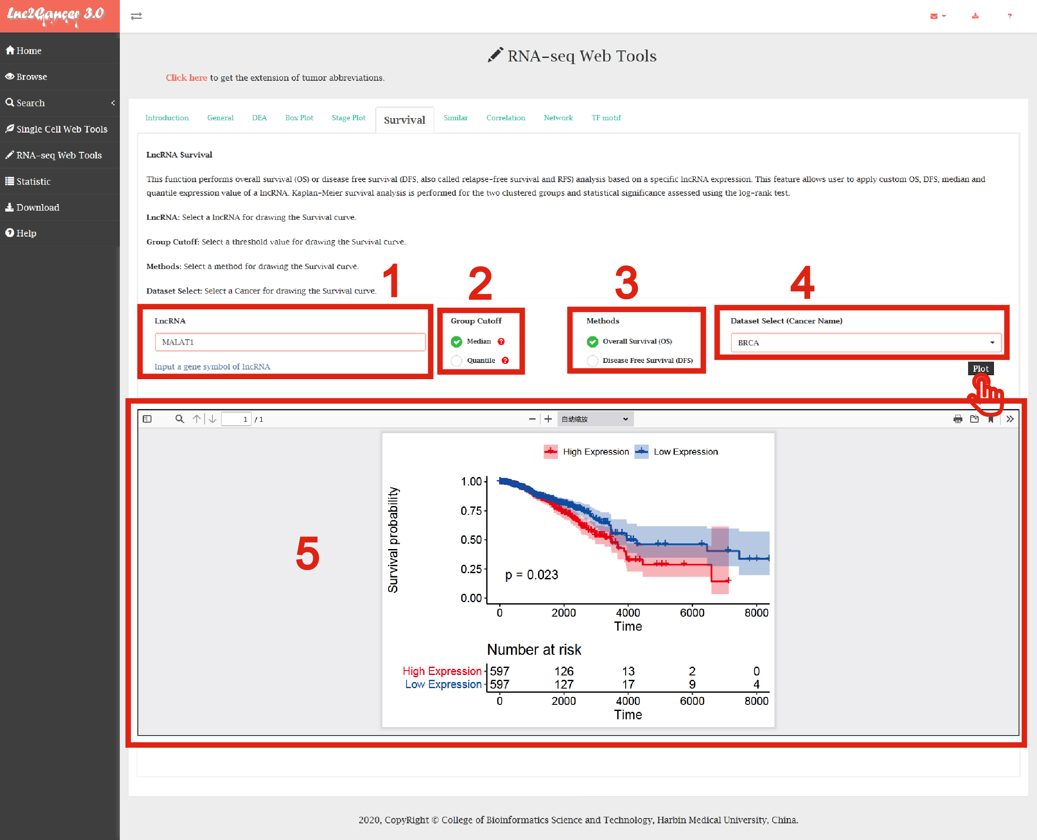Print the survival plot PDF

pos(957,419)
